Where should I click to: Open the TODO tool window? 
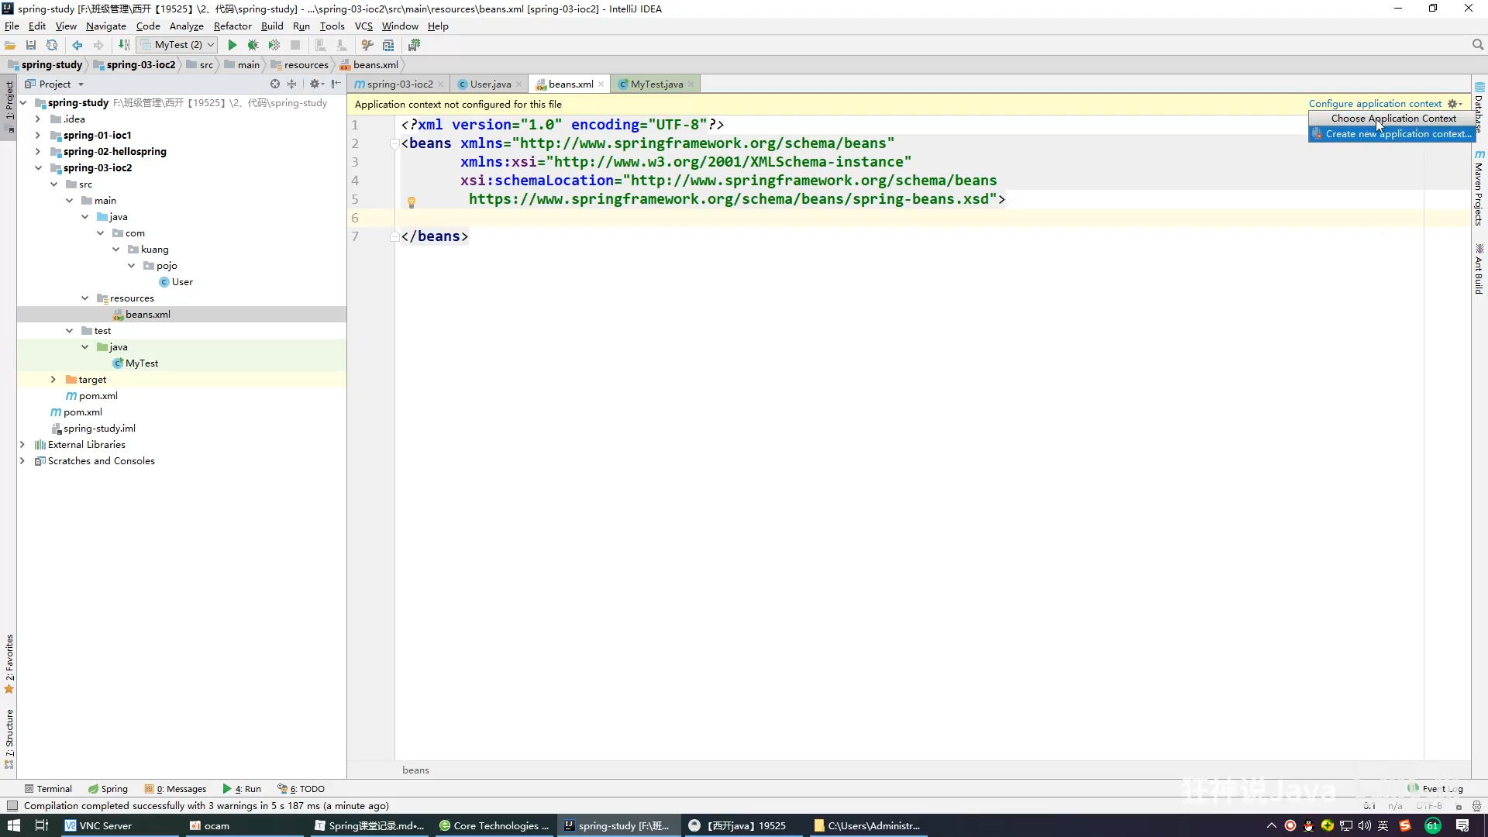point(301,789)
